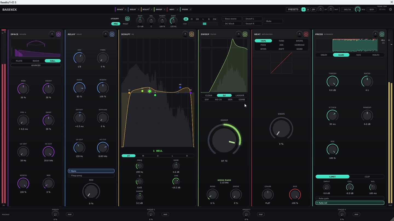Click the Relay MIX knob

[x=91, y=191]
